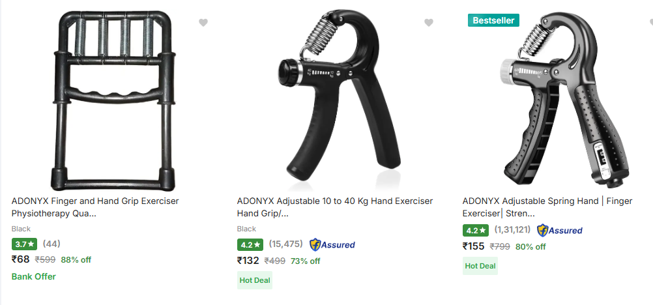Click the ₹68 price
The width and height of the screenshot is (653, 305).
click(21, 259)
